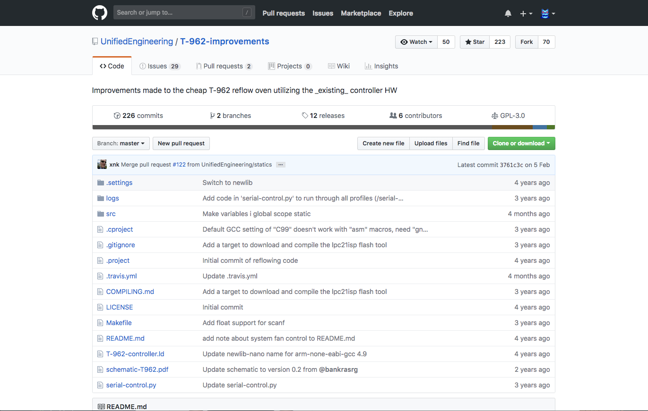Screen dimensions: 648x411
Task: Open the src folder
Action: click(x=111, y=214)
